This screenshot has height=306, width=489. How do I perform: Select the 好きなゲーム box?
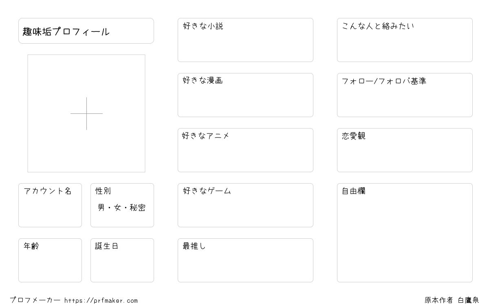pos(245,205)
